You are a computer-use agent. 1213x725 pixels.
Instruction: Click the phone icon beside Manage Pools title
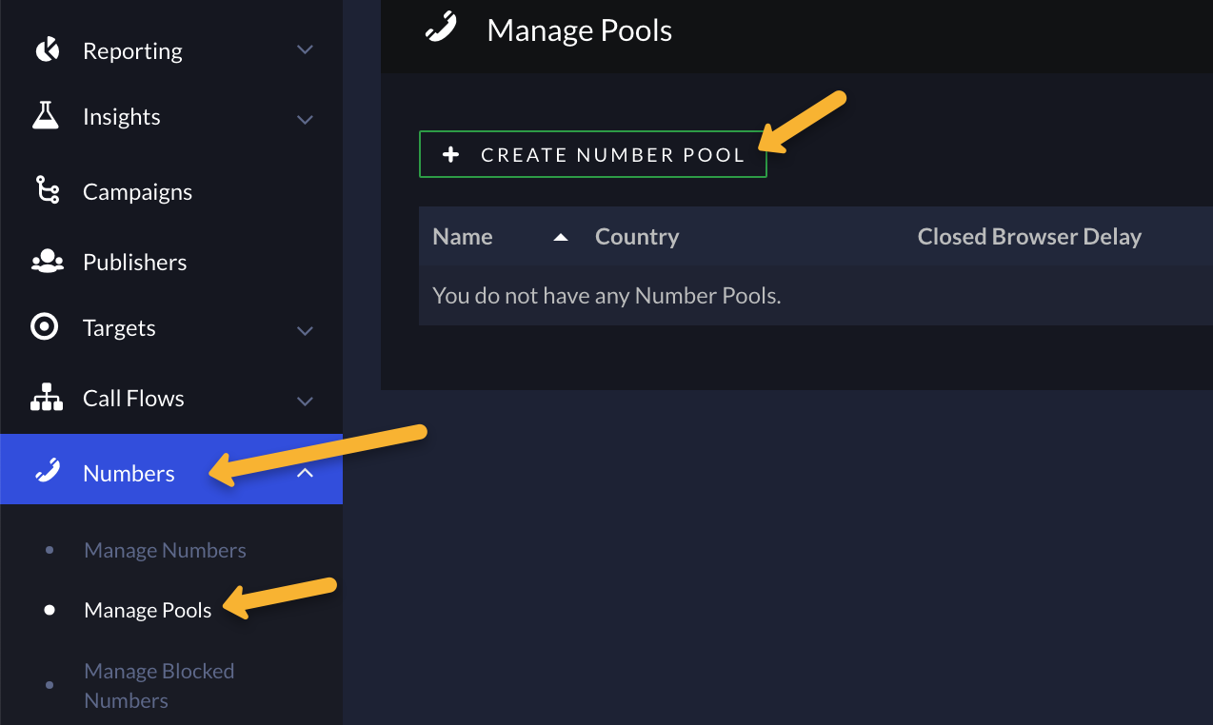pos(441,29)
